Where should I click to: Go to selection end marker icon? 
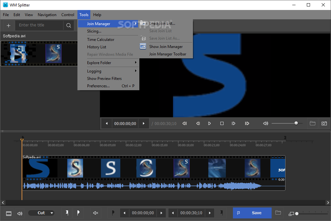(x=221, y=213)
